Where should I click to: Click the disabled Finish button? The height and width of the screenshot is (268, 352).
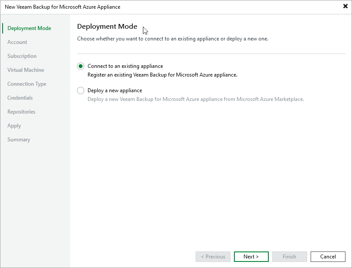[x=290, y=257]
